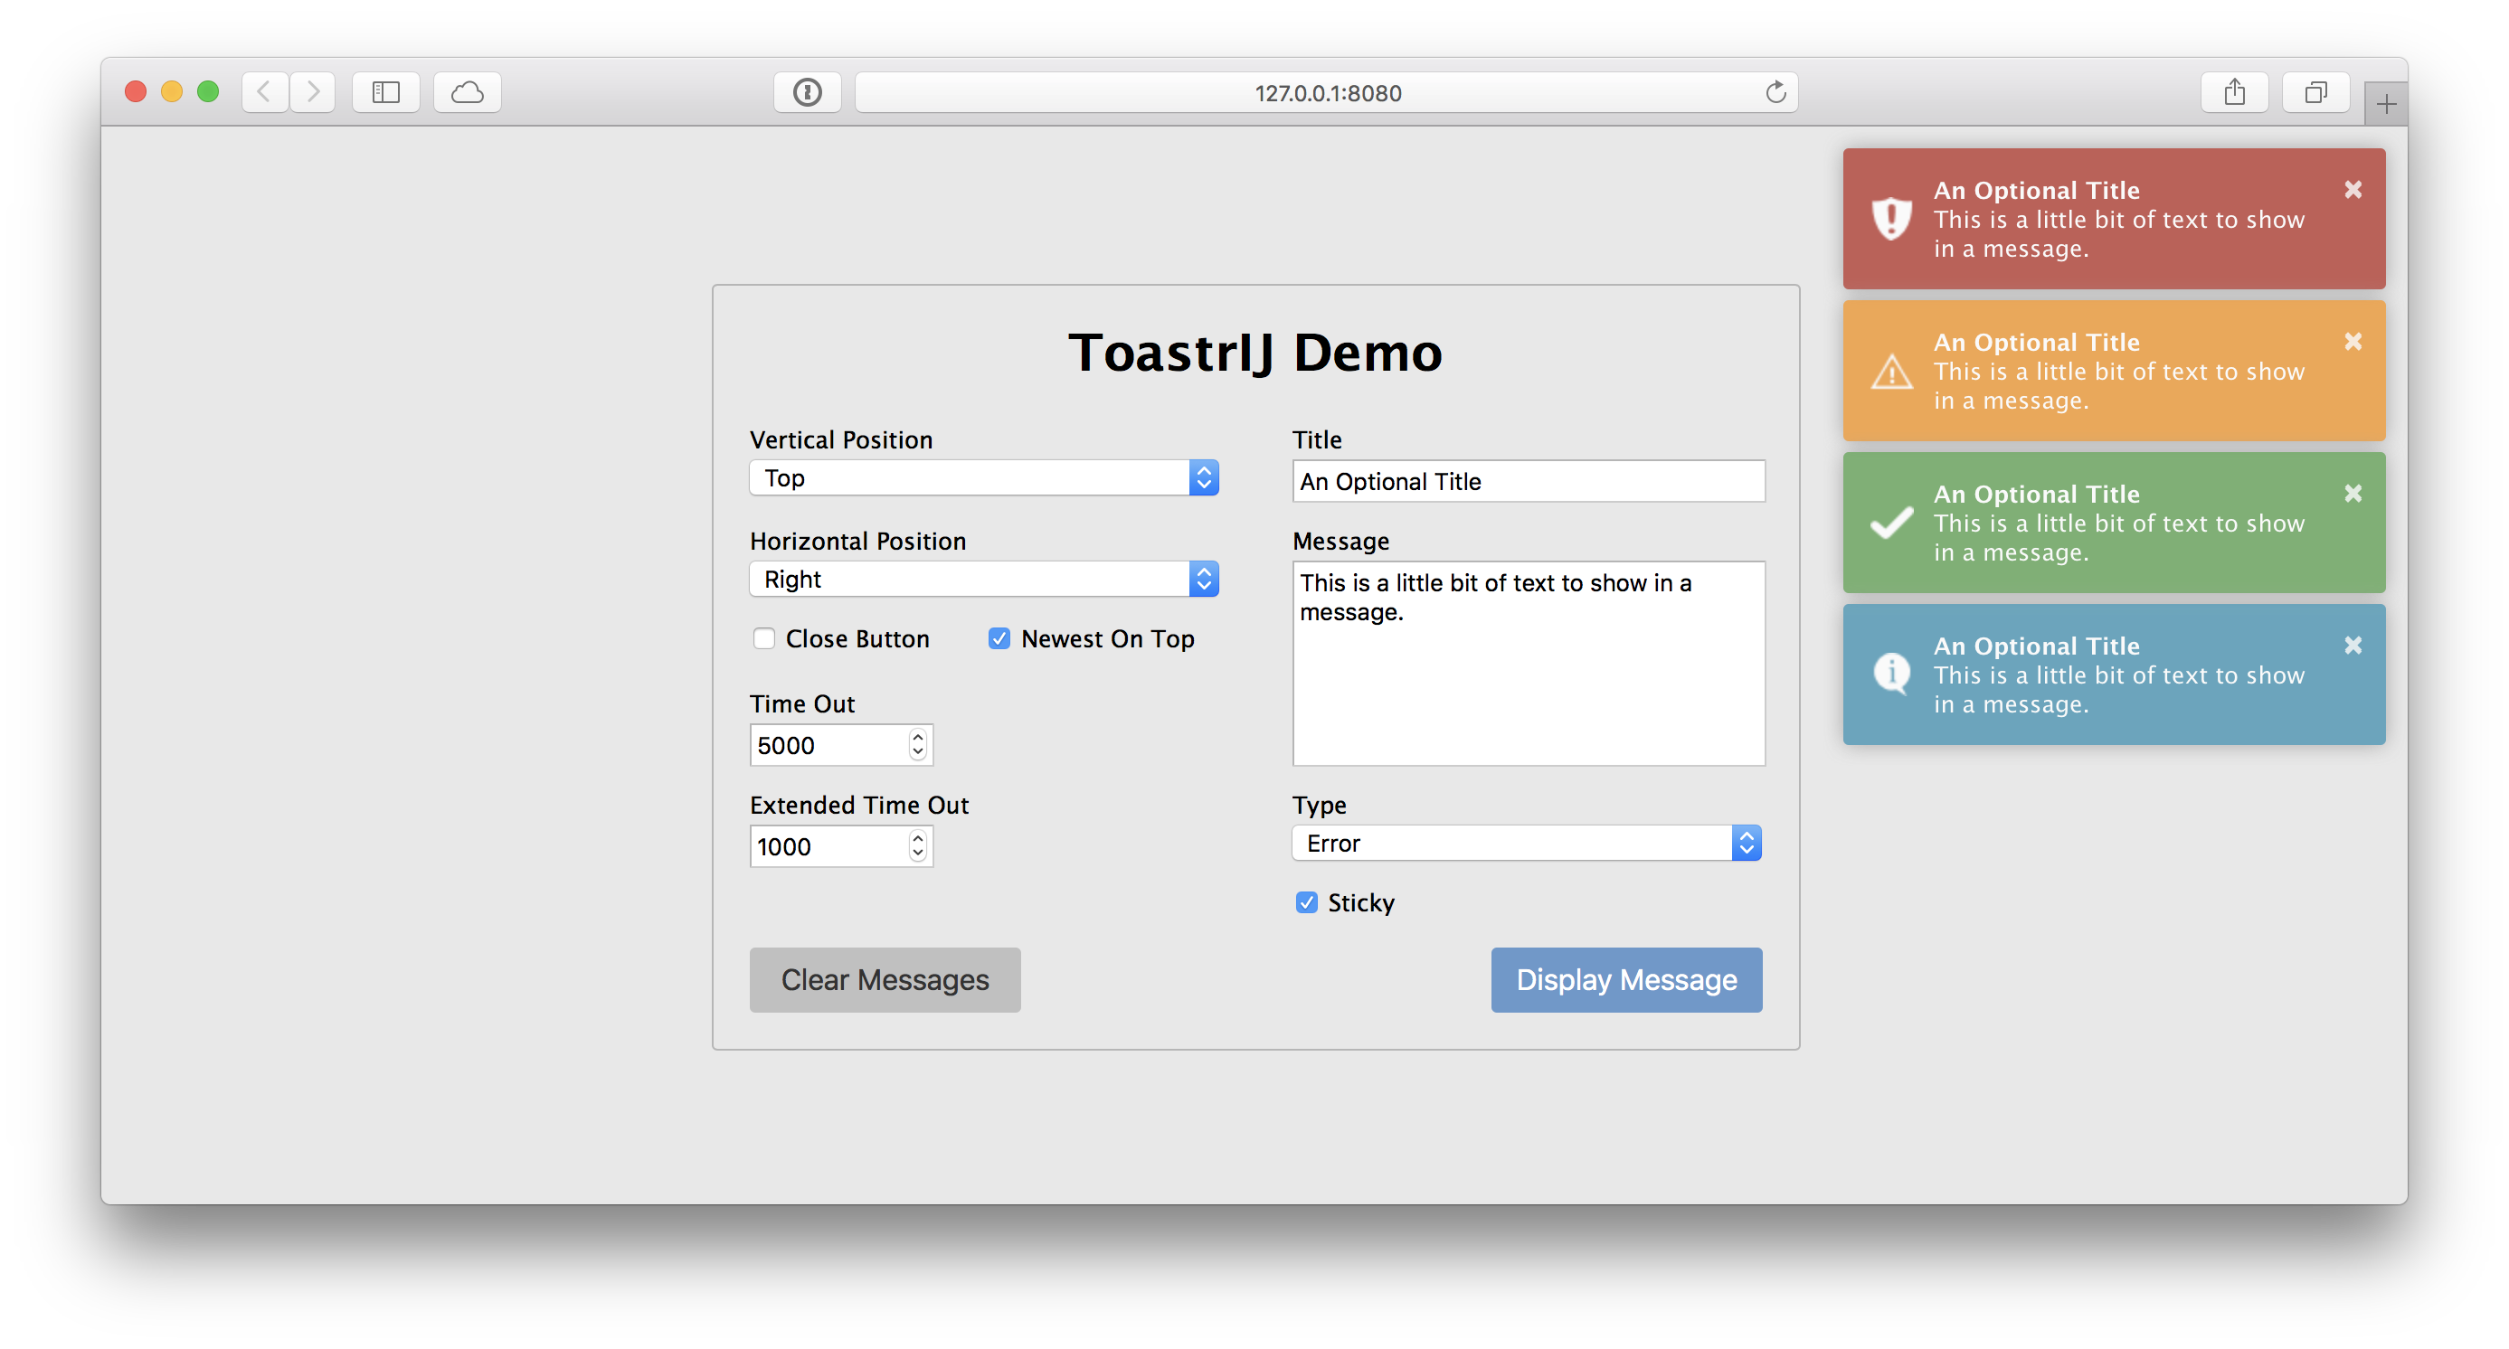Uncheck Newest On Top

click(999, 638)
